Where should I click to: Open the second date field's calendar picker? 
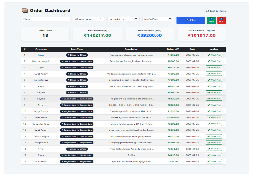[x=170, y=19]
